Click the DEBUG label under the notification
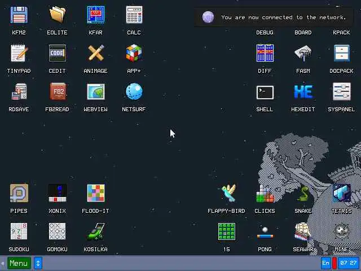 [x=265, y=33]
